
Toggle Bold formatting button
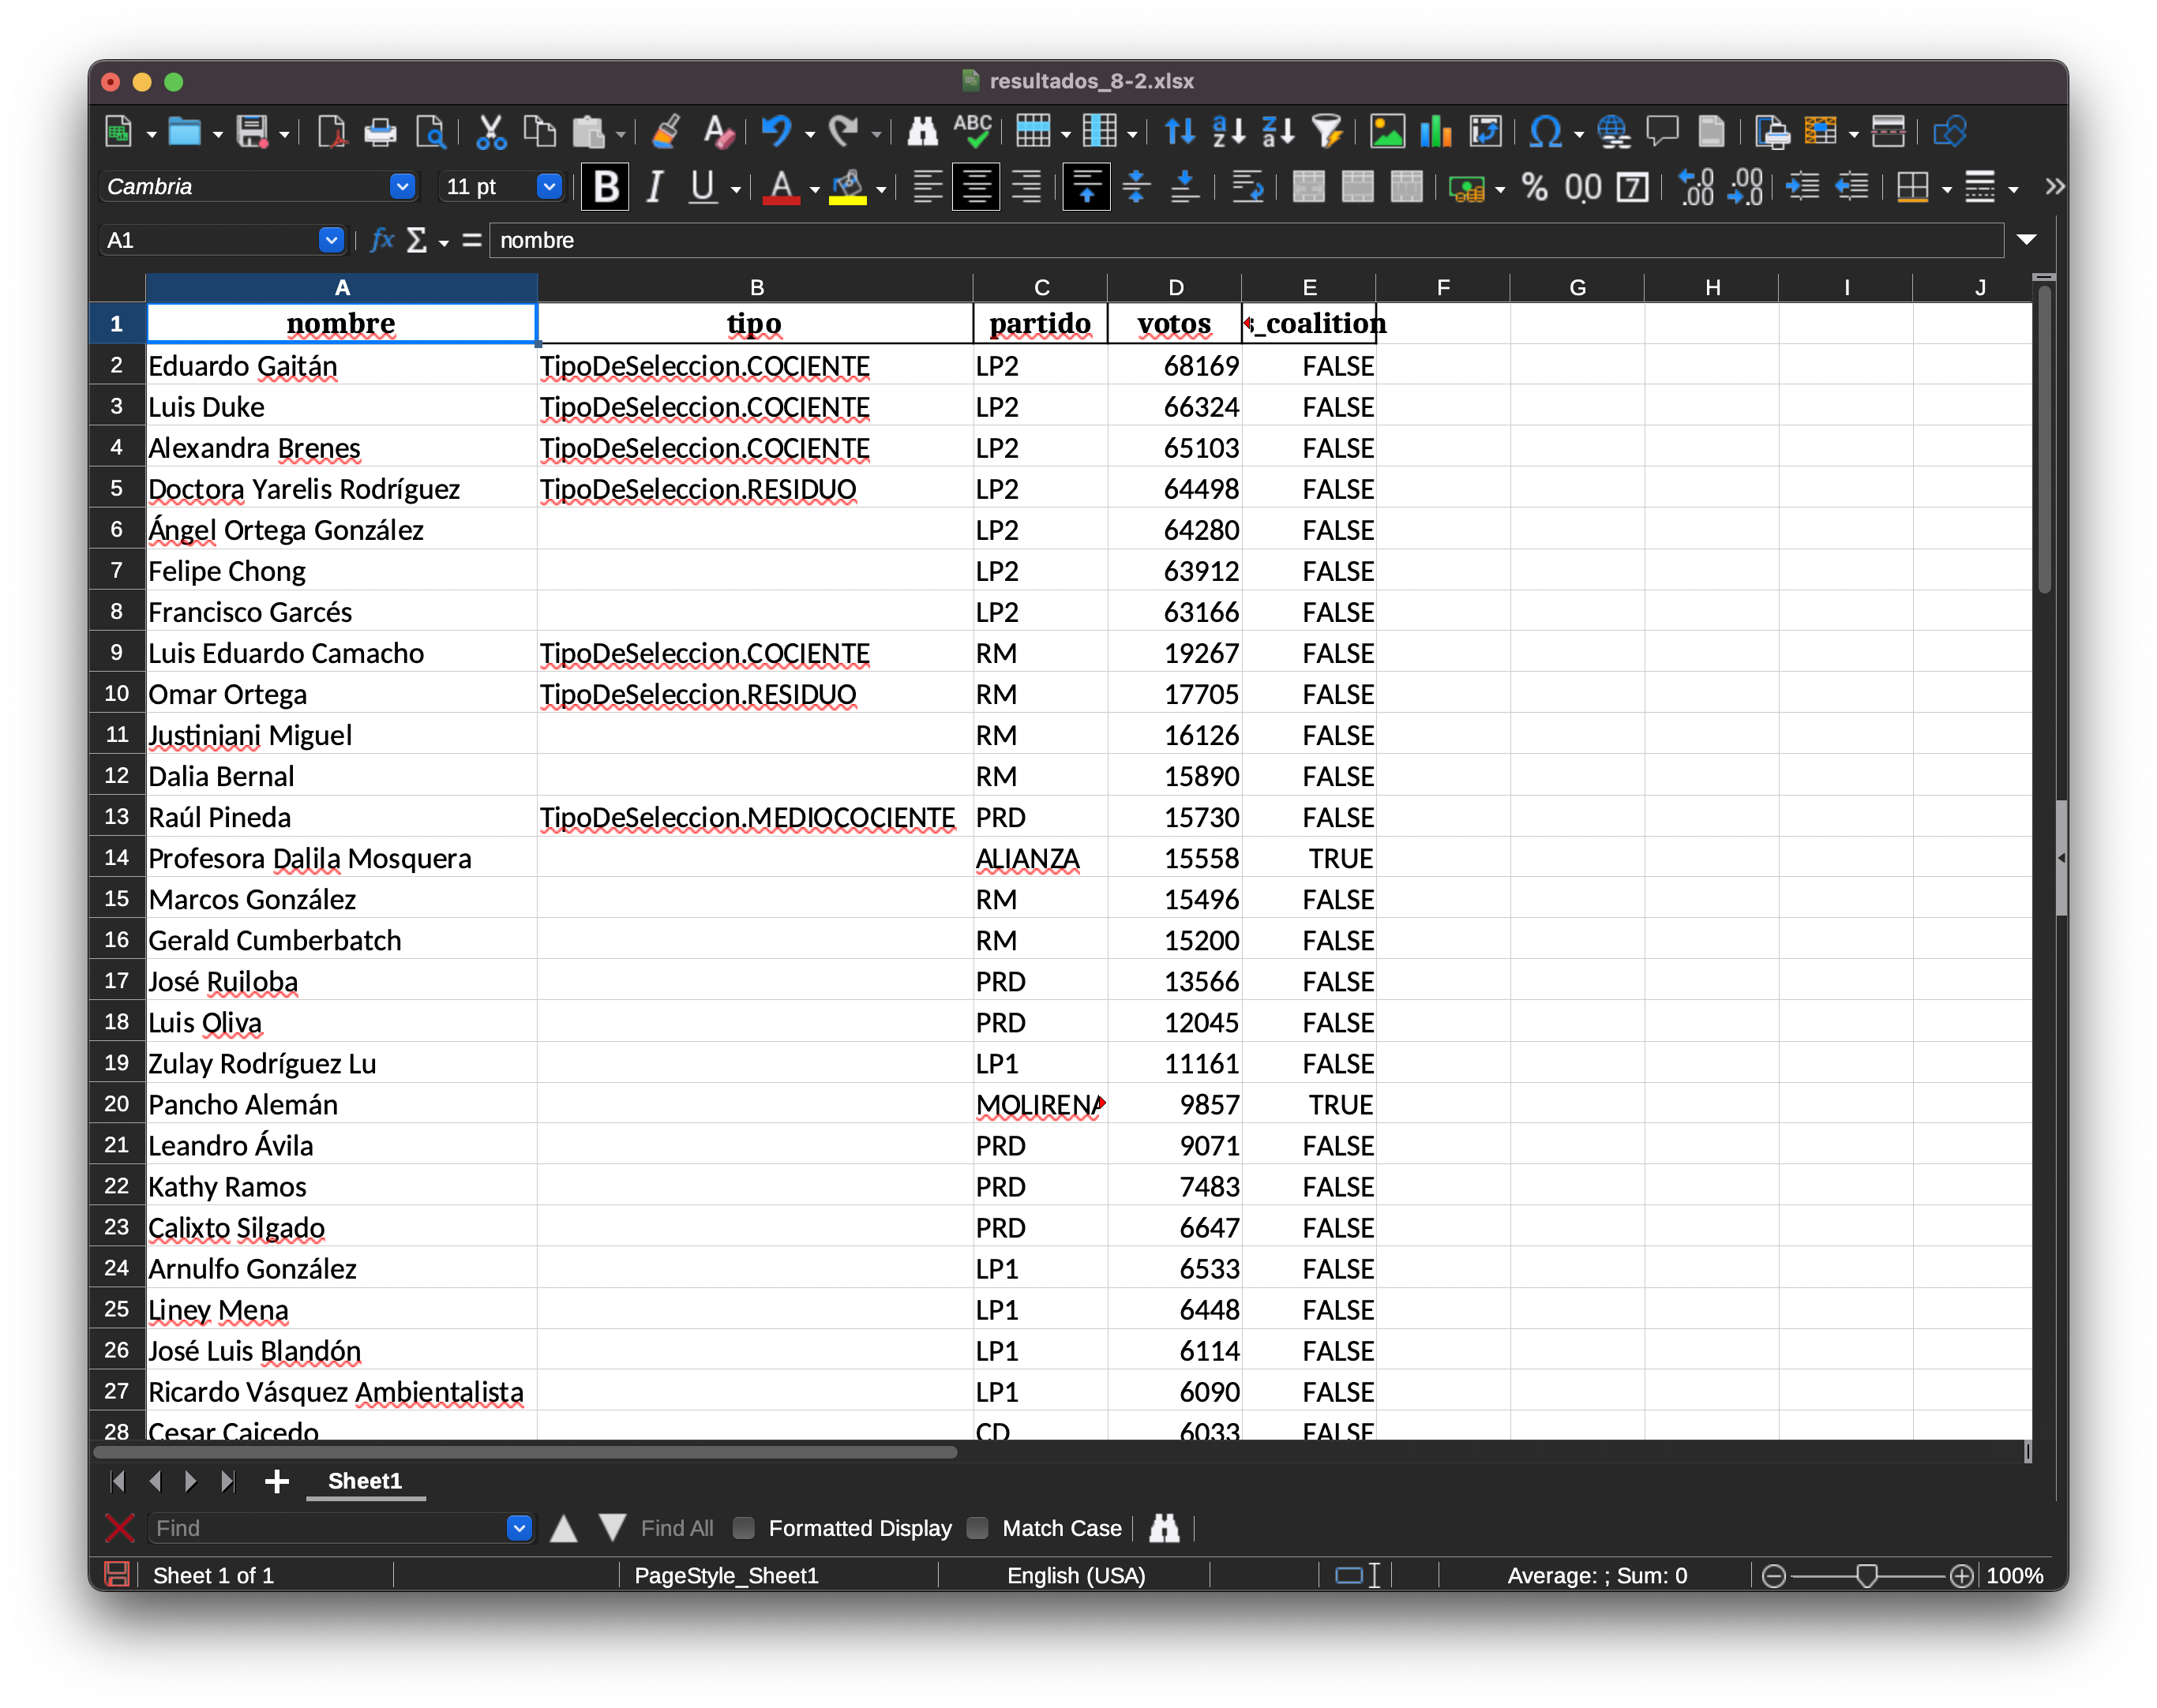tap(606, 187)
